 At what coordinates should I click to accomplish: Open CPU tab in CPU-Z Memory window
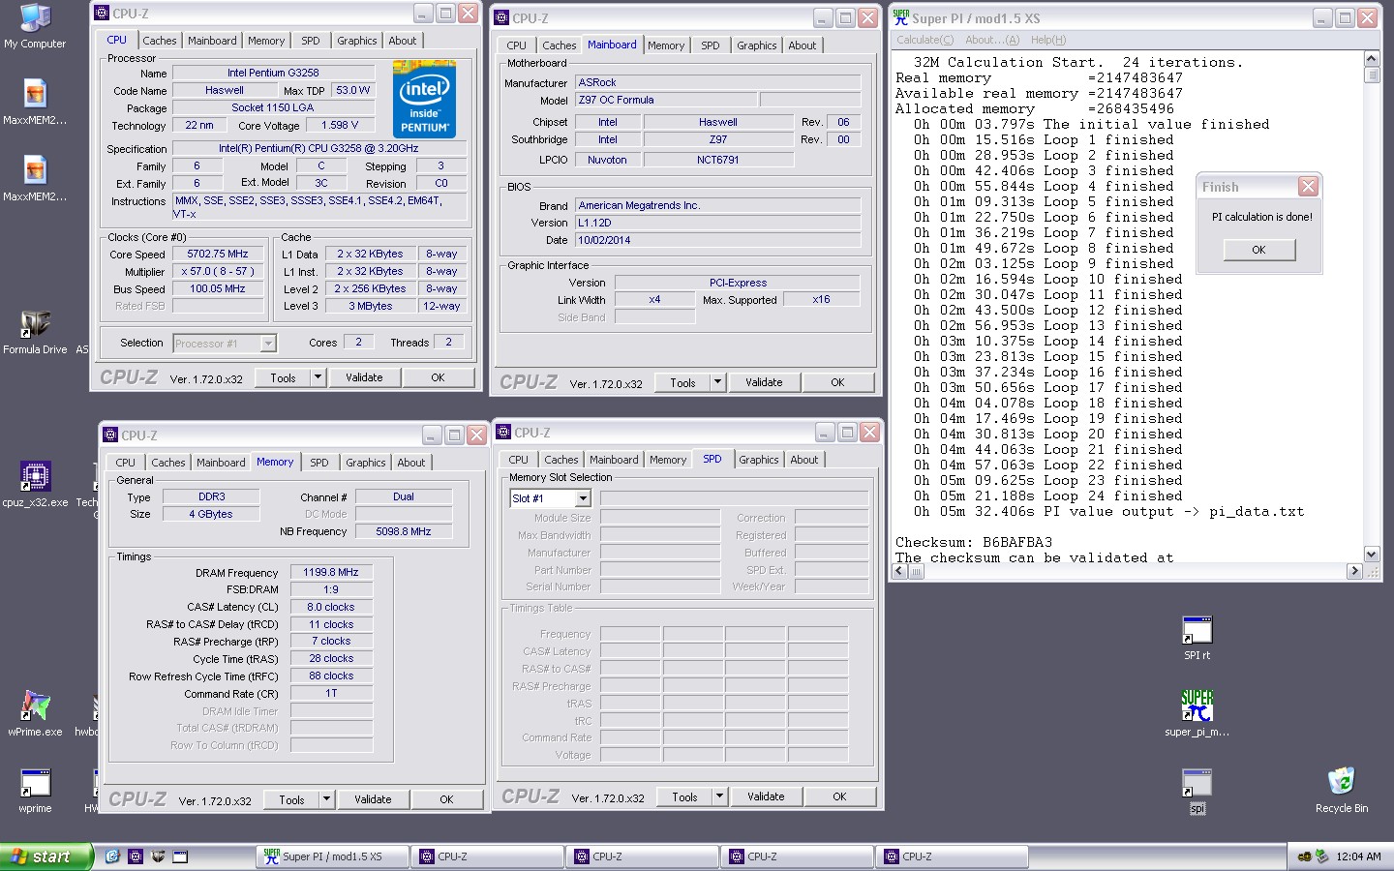[x=126, y=463]
